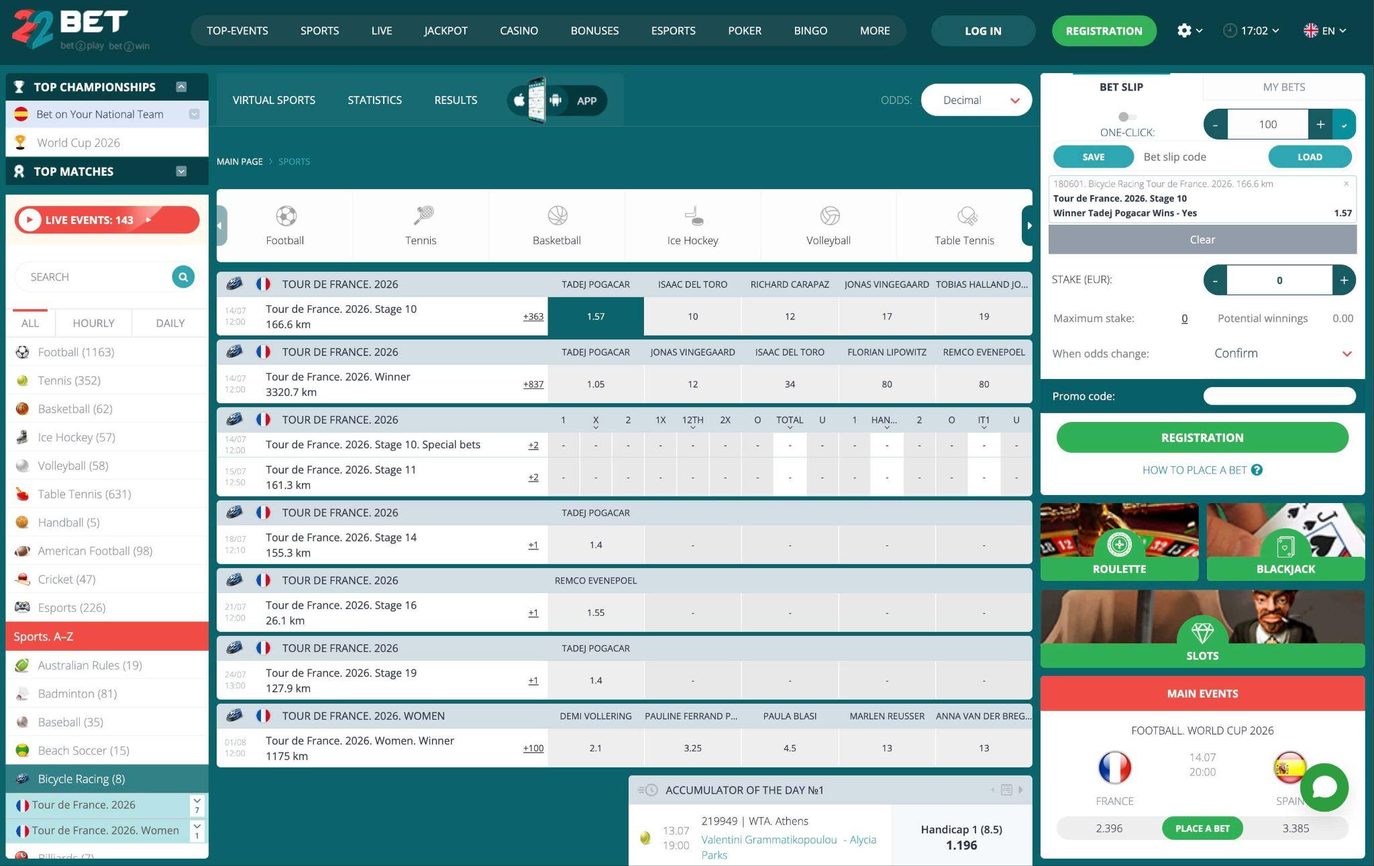The image size is (1374, 866).
Task: Open the Decimal odds format dropdown
Action: click(976, 100)
